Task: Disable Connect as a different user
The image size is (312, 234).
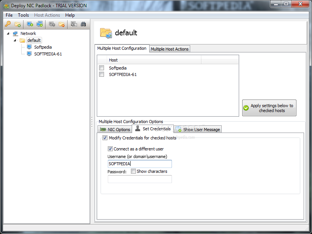Action: click(110, 149)
